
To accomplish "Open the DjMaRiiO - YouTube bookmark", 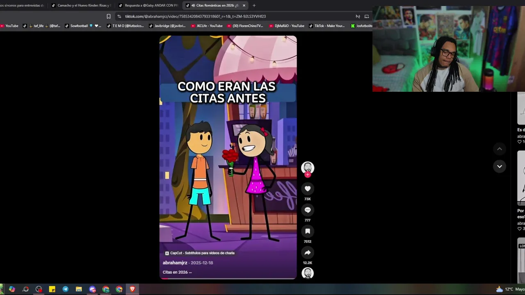I will coord(287,26).
